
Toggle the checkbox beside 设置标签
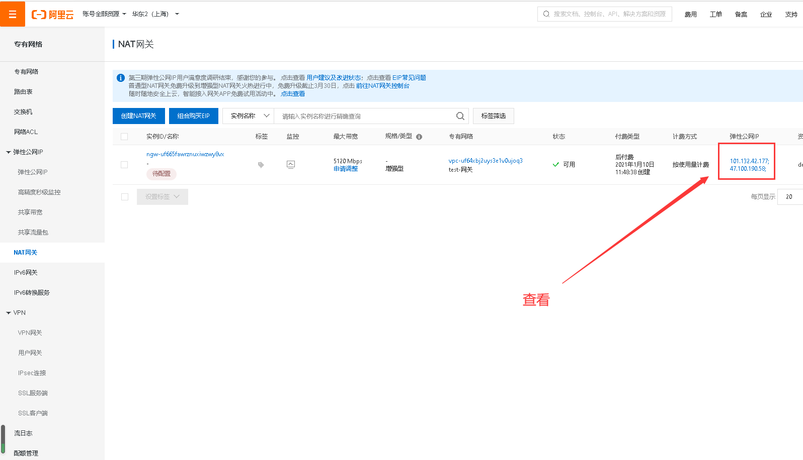(125, 197)
